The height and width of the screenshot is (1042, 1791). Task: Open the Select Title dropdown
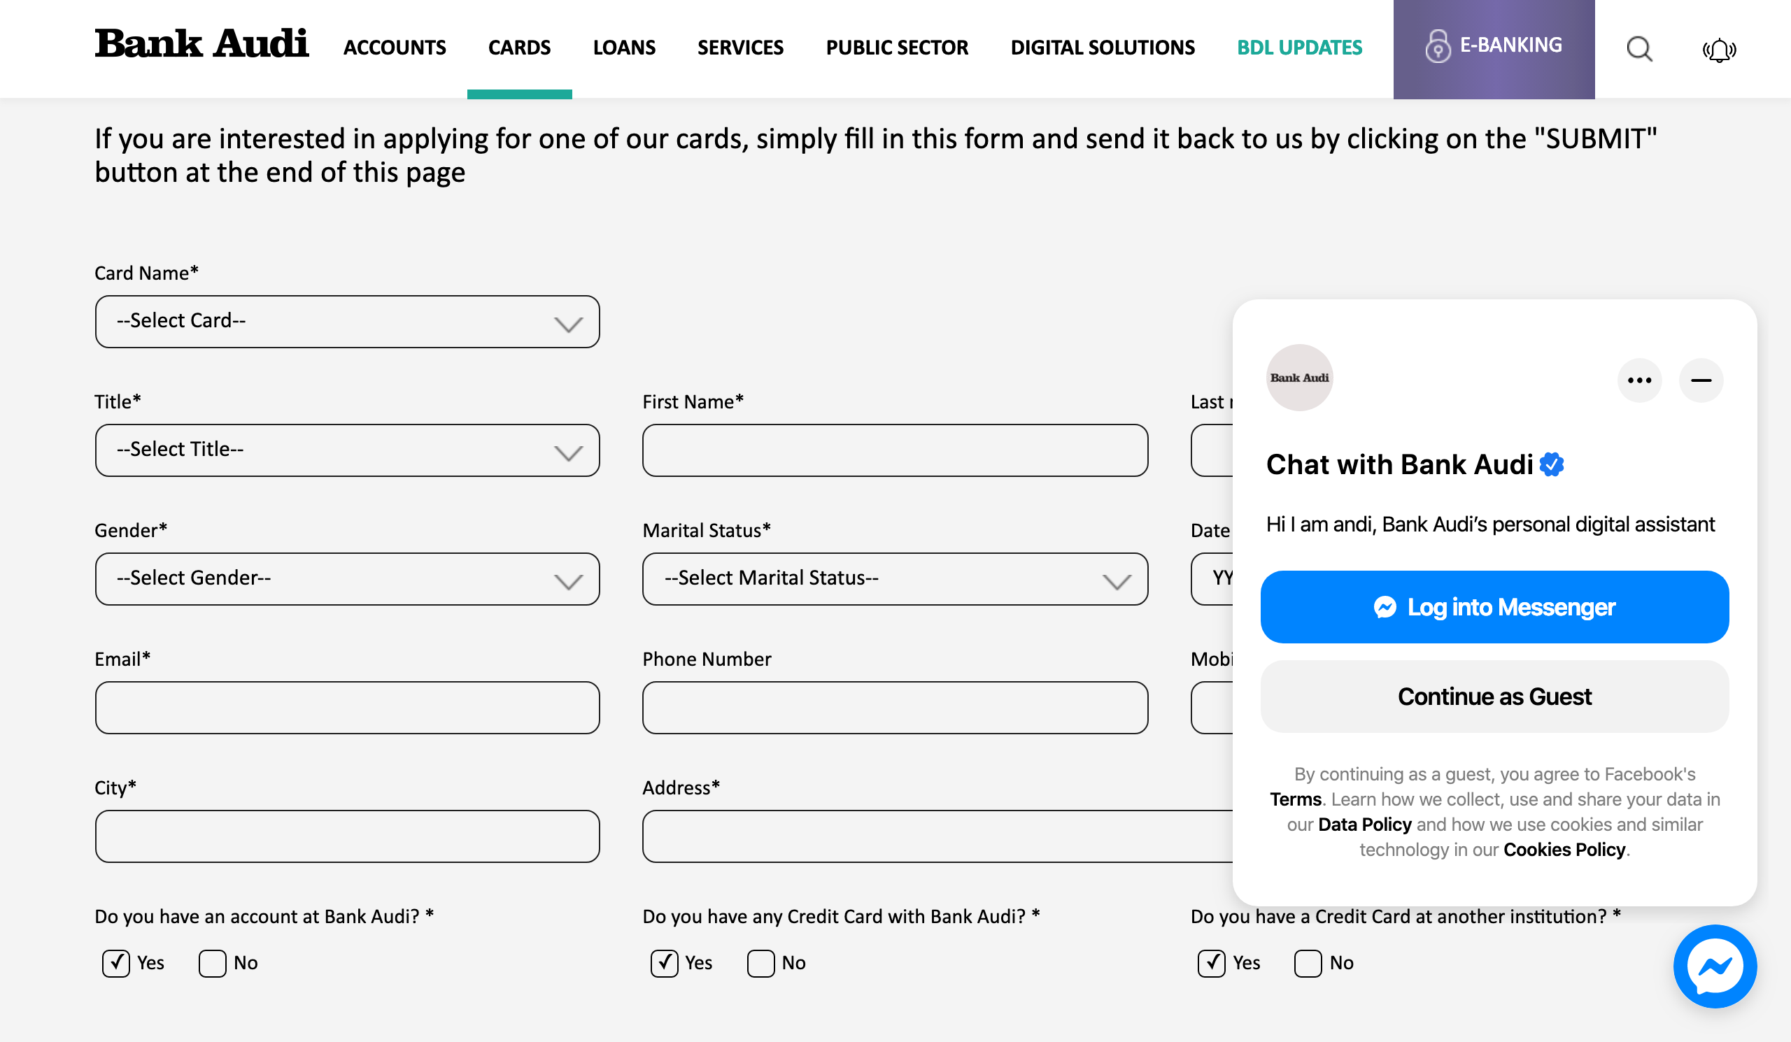coord(347,450)
